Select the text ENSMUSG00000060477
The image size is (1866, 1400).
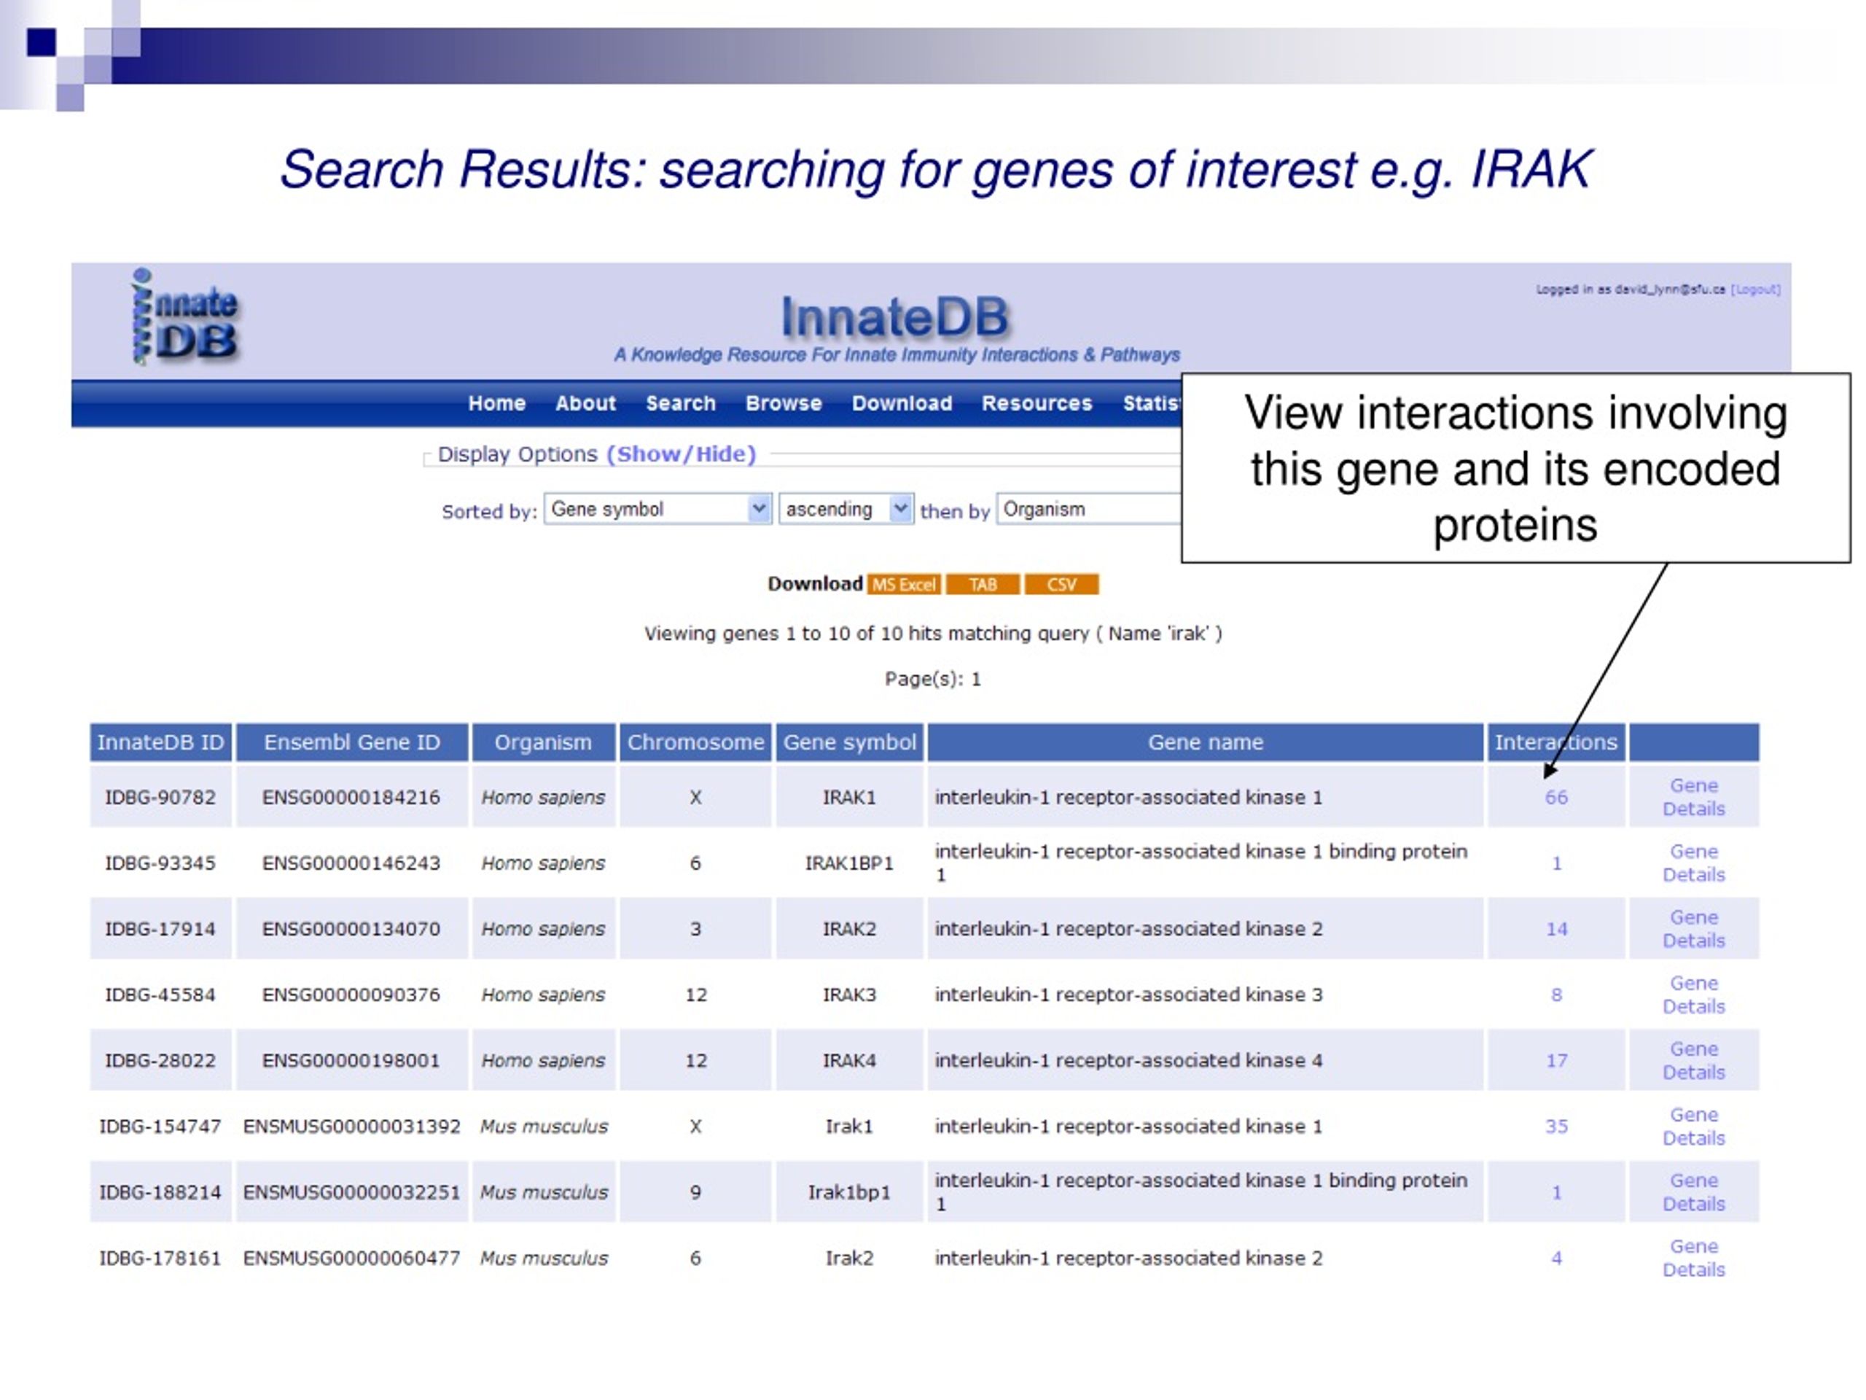click(x=352, y=1259)
